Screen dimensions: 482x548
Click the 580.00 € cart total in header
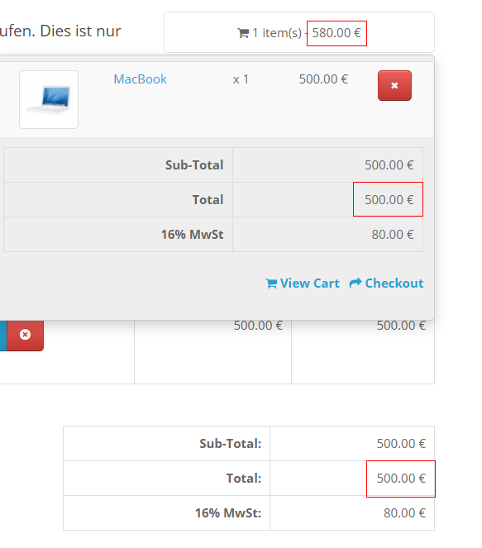point(336,33)
